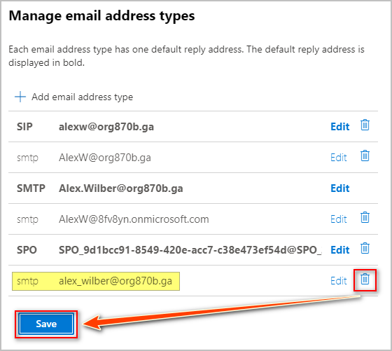Edit the SIP alexw@org870b.ga address
This screenshot has height=351, width=392.
339,127
